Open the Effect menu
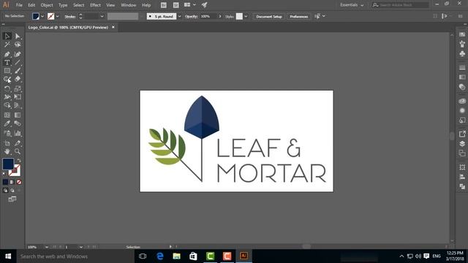 pos(96,5)
